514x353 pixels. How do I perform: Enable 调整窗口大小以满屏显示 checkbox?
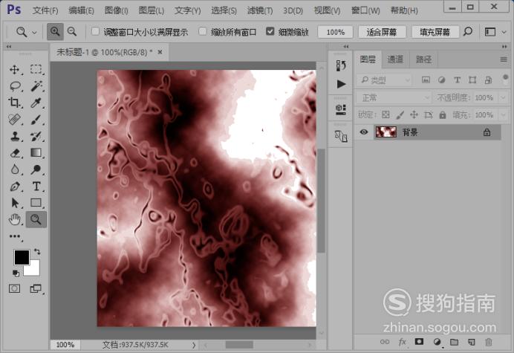[95, 31]
